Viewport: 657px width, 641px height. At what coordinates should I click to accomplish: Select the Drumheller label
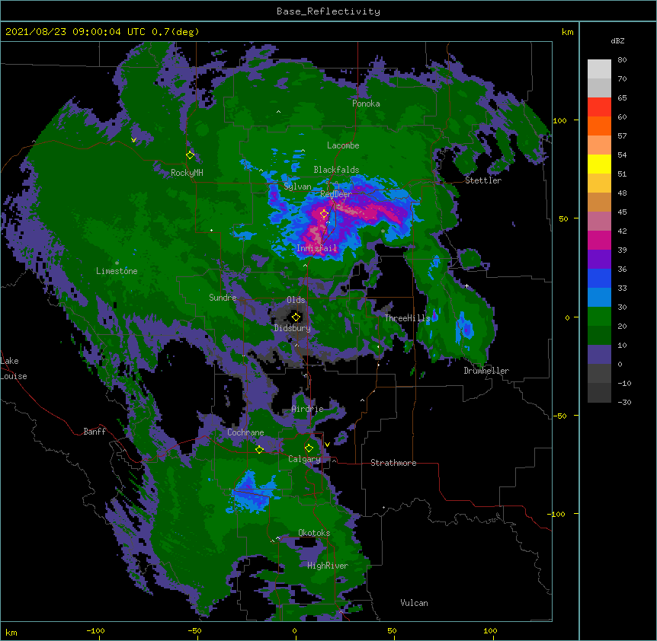486,371
